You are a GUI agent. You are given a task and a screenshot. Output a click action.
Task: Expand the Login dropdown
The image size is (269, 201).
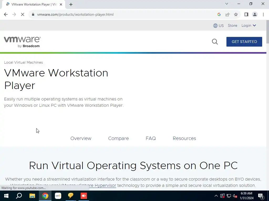249,25
